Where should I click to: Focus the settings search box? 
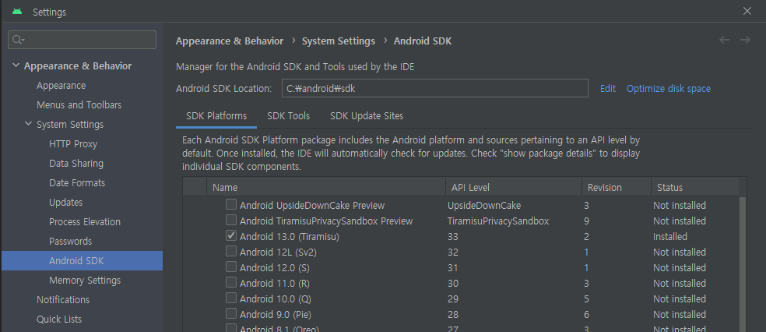(x=82, y=40)
